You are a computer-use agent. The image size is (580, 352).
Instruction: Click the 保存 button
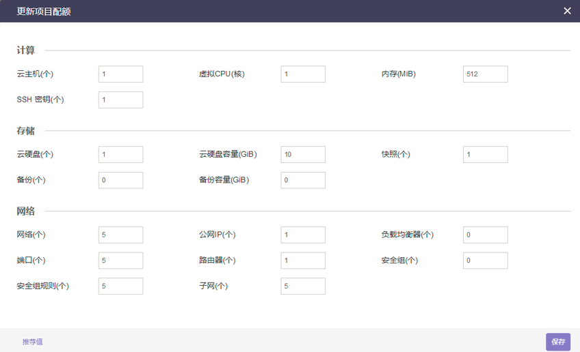click(x=557, y=342)
